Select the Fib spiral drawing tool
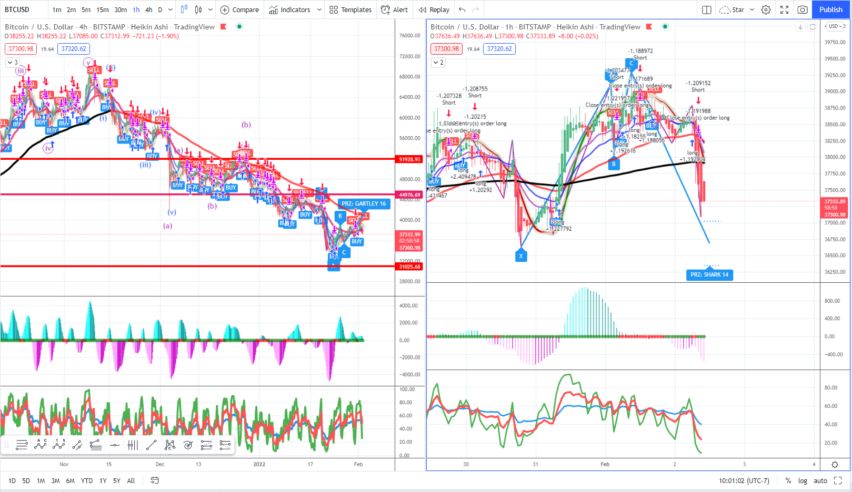 [188, 445]
